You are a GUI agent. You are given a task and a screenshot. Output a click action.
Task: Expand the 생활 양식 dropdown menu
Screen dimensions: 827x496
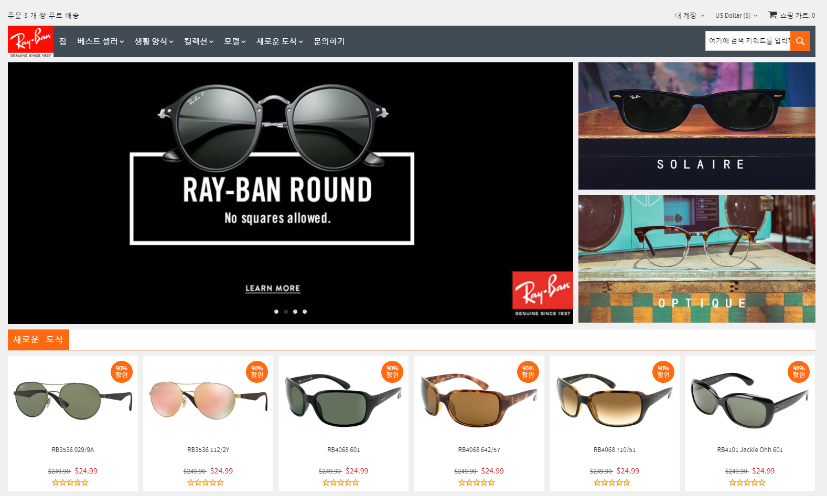(154, 41)
